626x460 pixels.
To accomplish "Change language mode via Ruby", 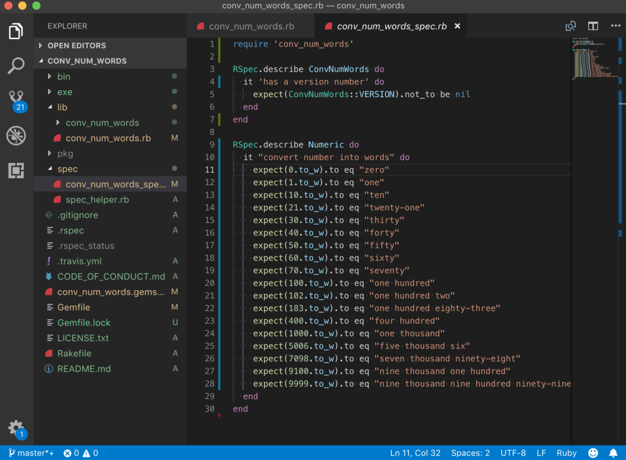I will pyautogui.click(x=567, y=453).
